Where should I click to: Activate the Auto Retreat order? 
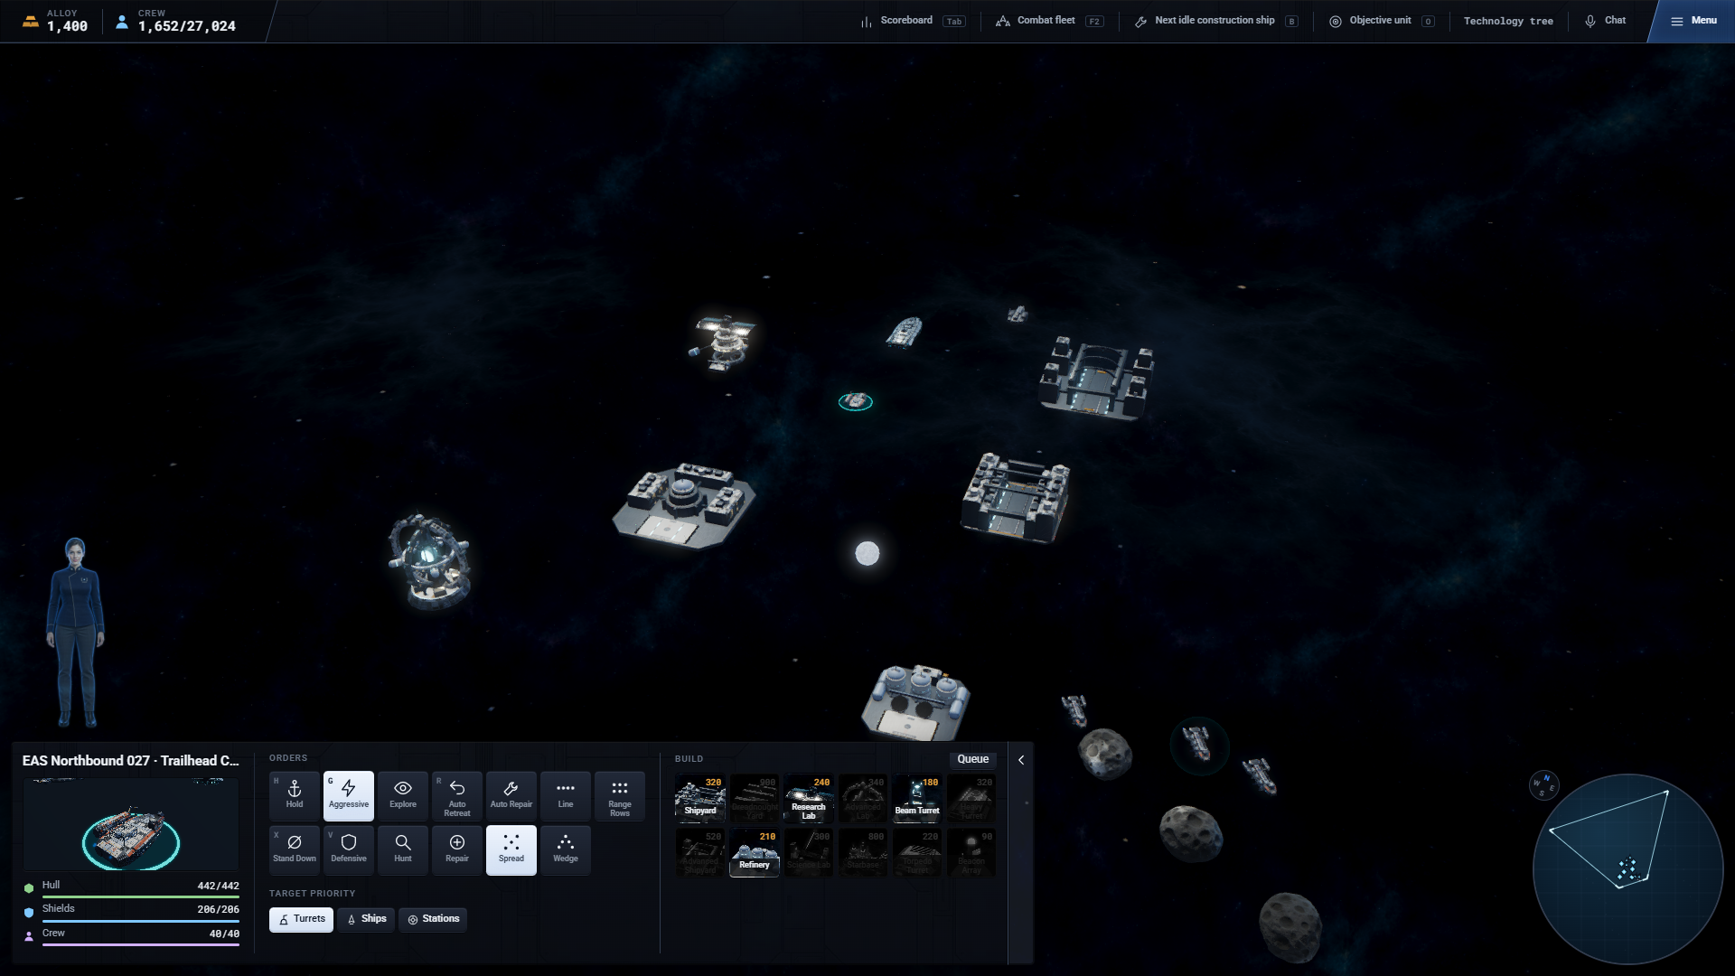point(457,795)
